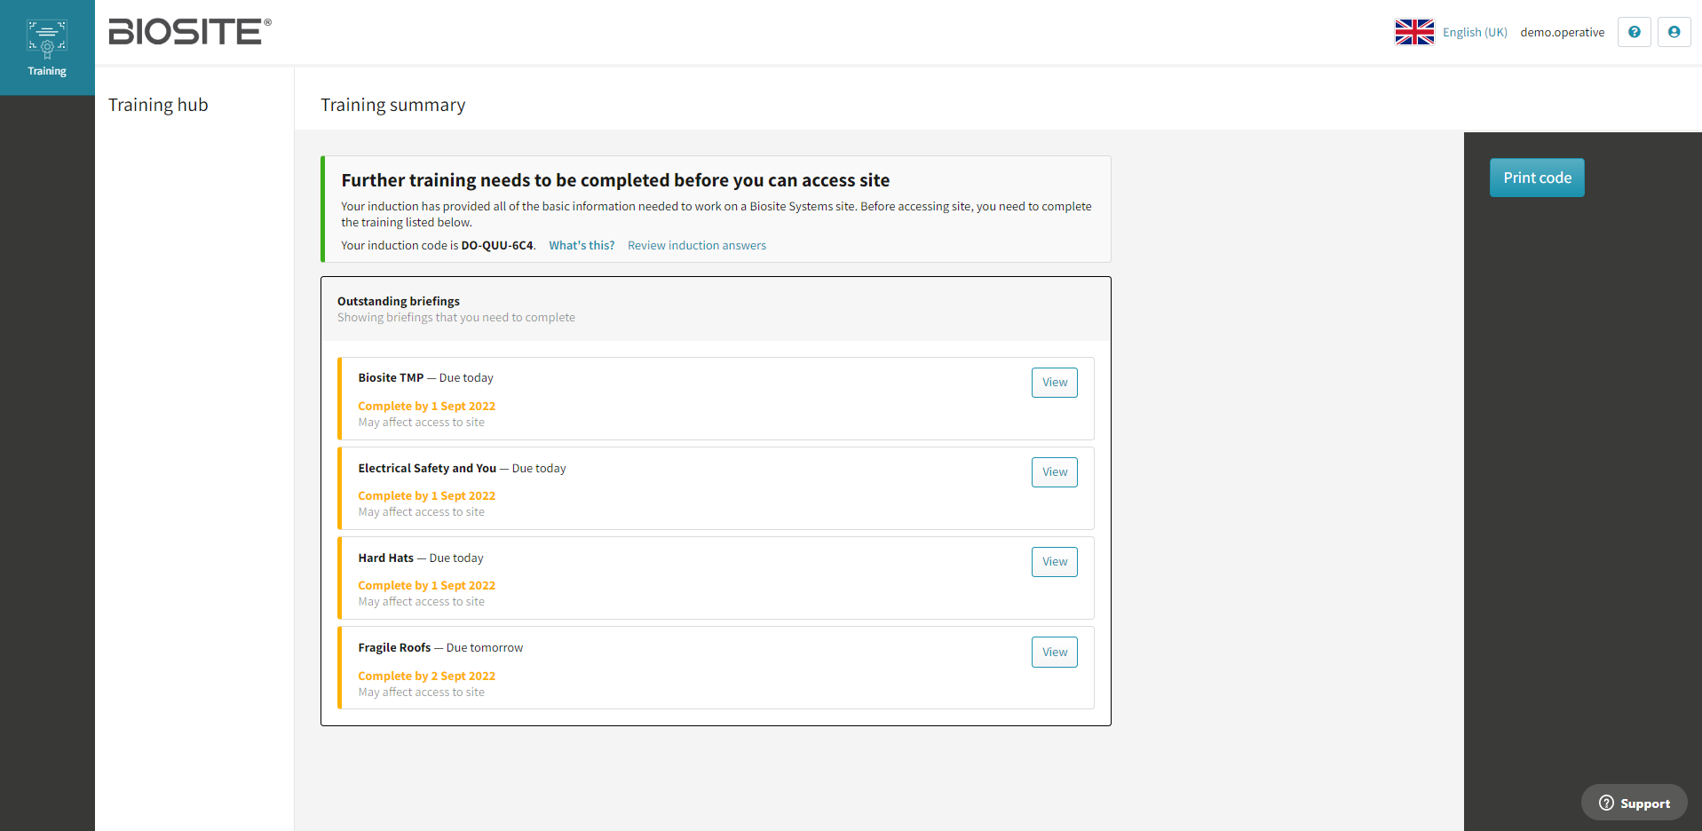Click Complete by 1 Sept 2022 under Hard Hats
Screen dimensions: 1702x831
(427, 586)
